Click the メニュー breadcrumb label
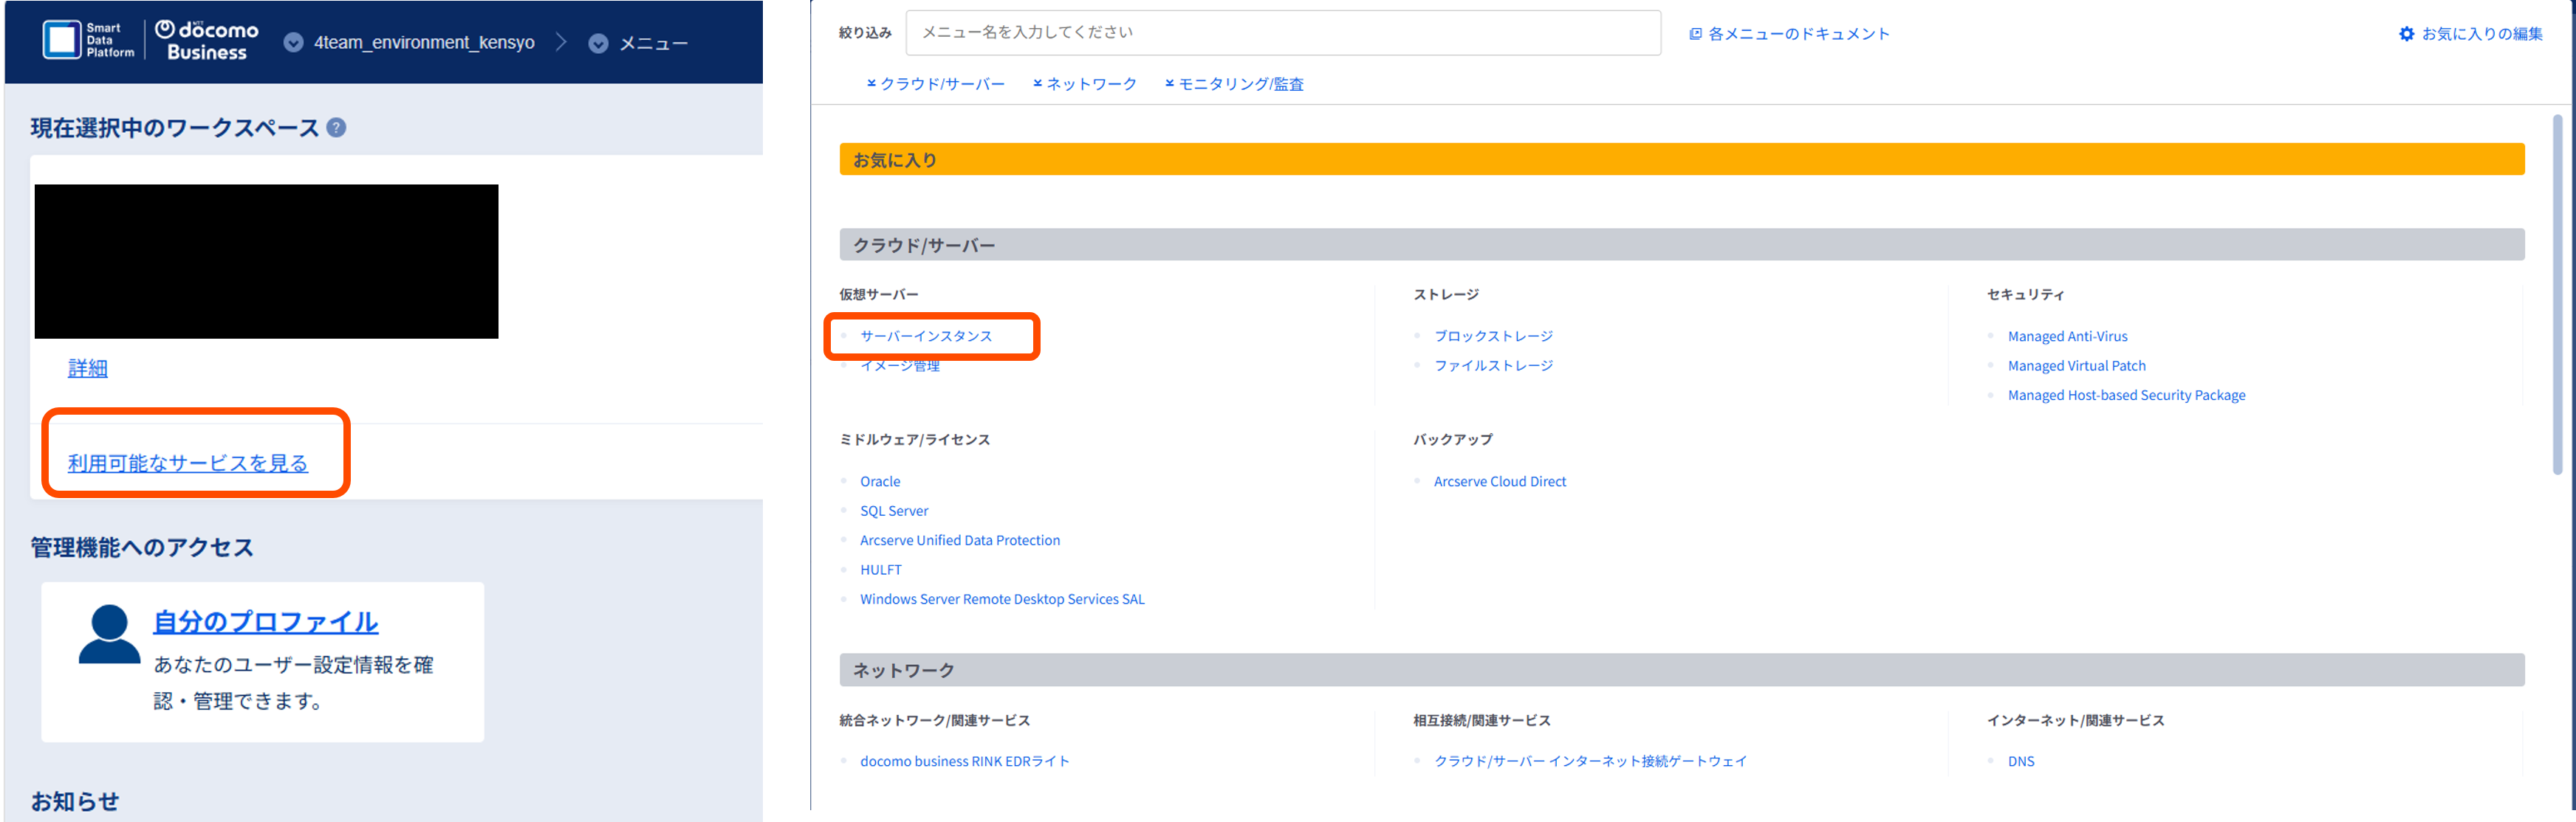This screenshot has height=822, width=2576. tap(653, 43)
